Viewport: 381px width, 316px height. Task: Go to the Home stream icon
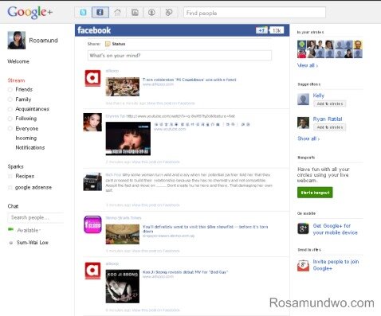coord(117,13)
